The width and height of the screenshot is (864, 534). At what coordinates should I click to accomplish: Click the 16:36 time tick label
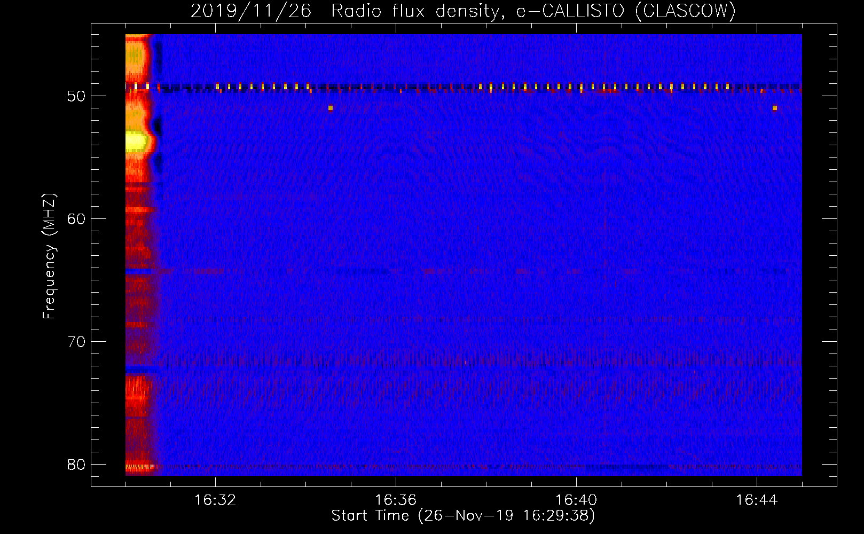396,500
